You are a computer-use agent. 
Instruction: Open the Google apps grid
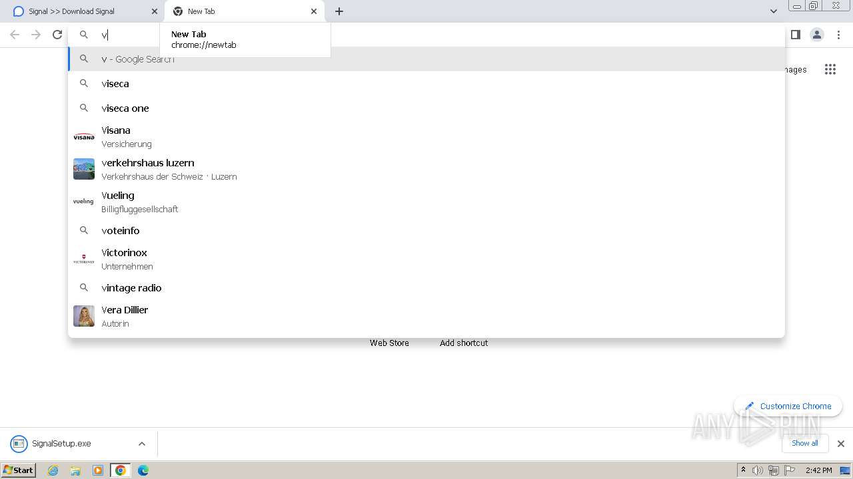pyautogui.click(x=830, y=69)
